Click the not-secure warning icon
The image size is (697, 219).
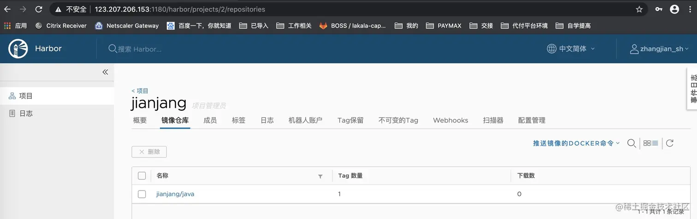(58, 9)
